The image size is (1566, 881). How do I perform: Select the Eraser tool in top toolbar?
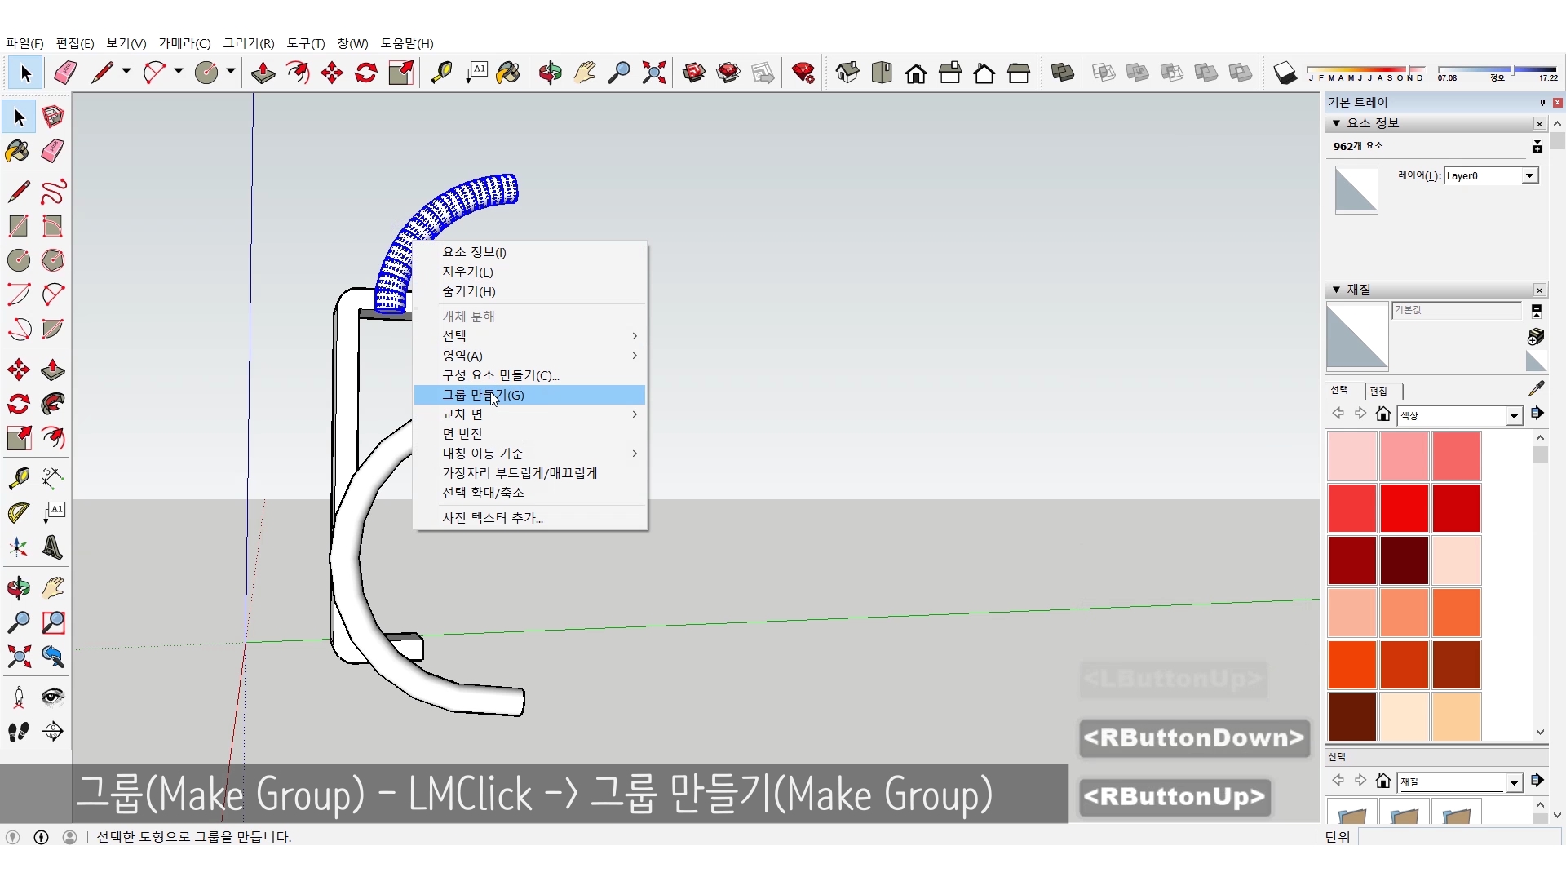[x=65, y=73]
